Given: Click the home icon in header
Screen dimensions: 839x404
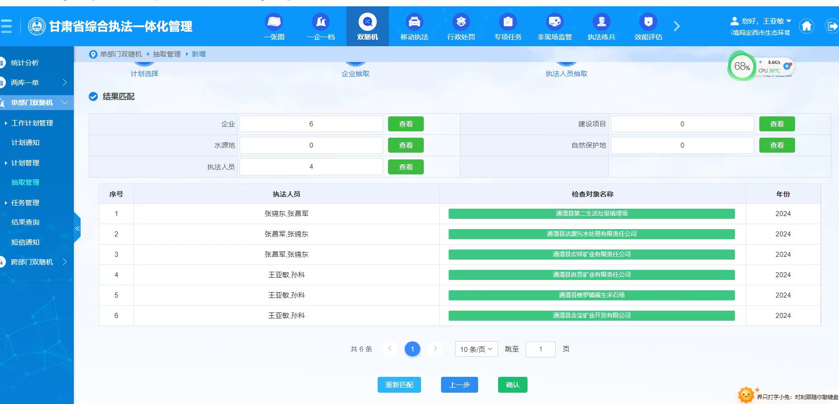Looking at the screenshot, I should [x=806, y=26].
